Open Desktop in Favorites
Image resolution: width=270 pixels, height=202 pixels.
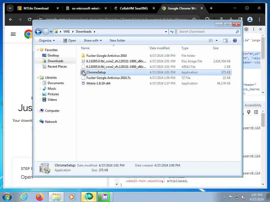pos(53,55)
